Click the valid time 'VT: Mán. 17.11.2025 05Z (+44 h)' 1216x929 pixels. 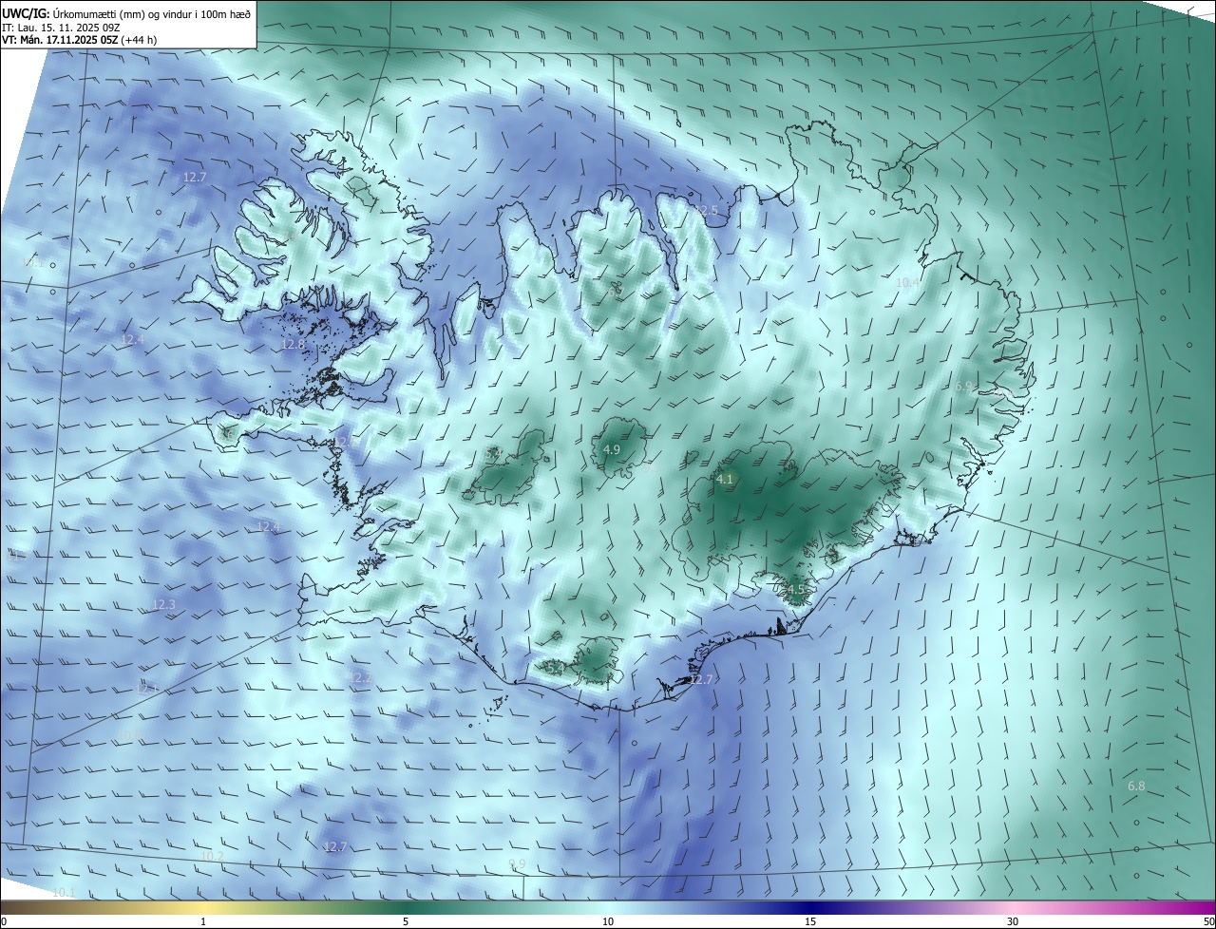[x=81, y=41]
